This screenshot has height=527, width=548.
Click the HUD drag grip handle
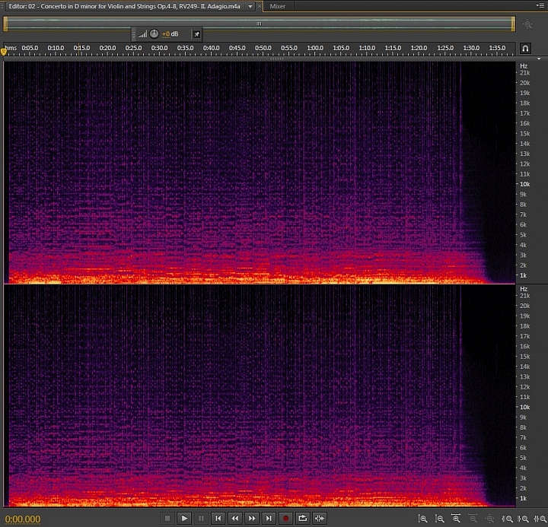pos(134,34)
